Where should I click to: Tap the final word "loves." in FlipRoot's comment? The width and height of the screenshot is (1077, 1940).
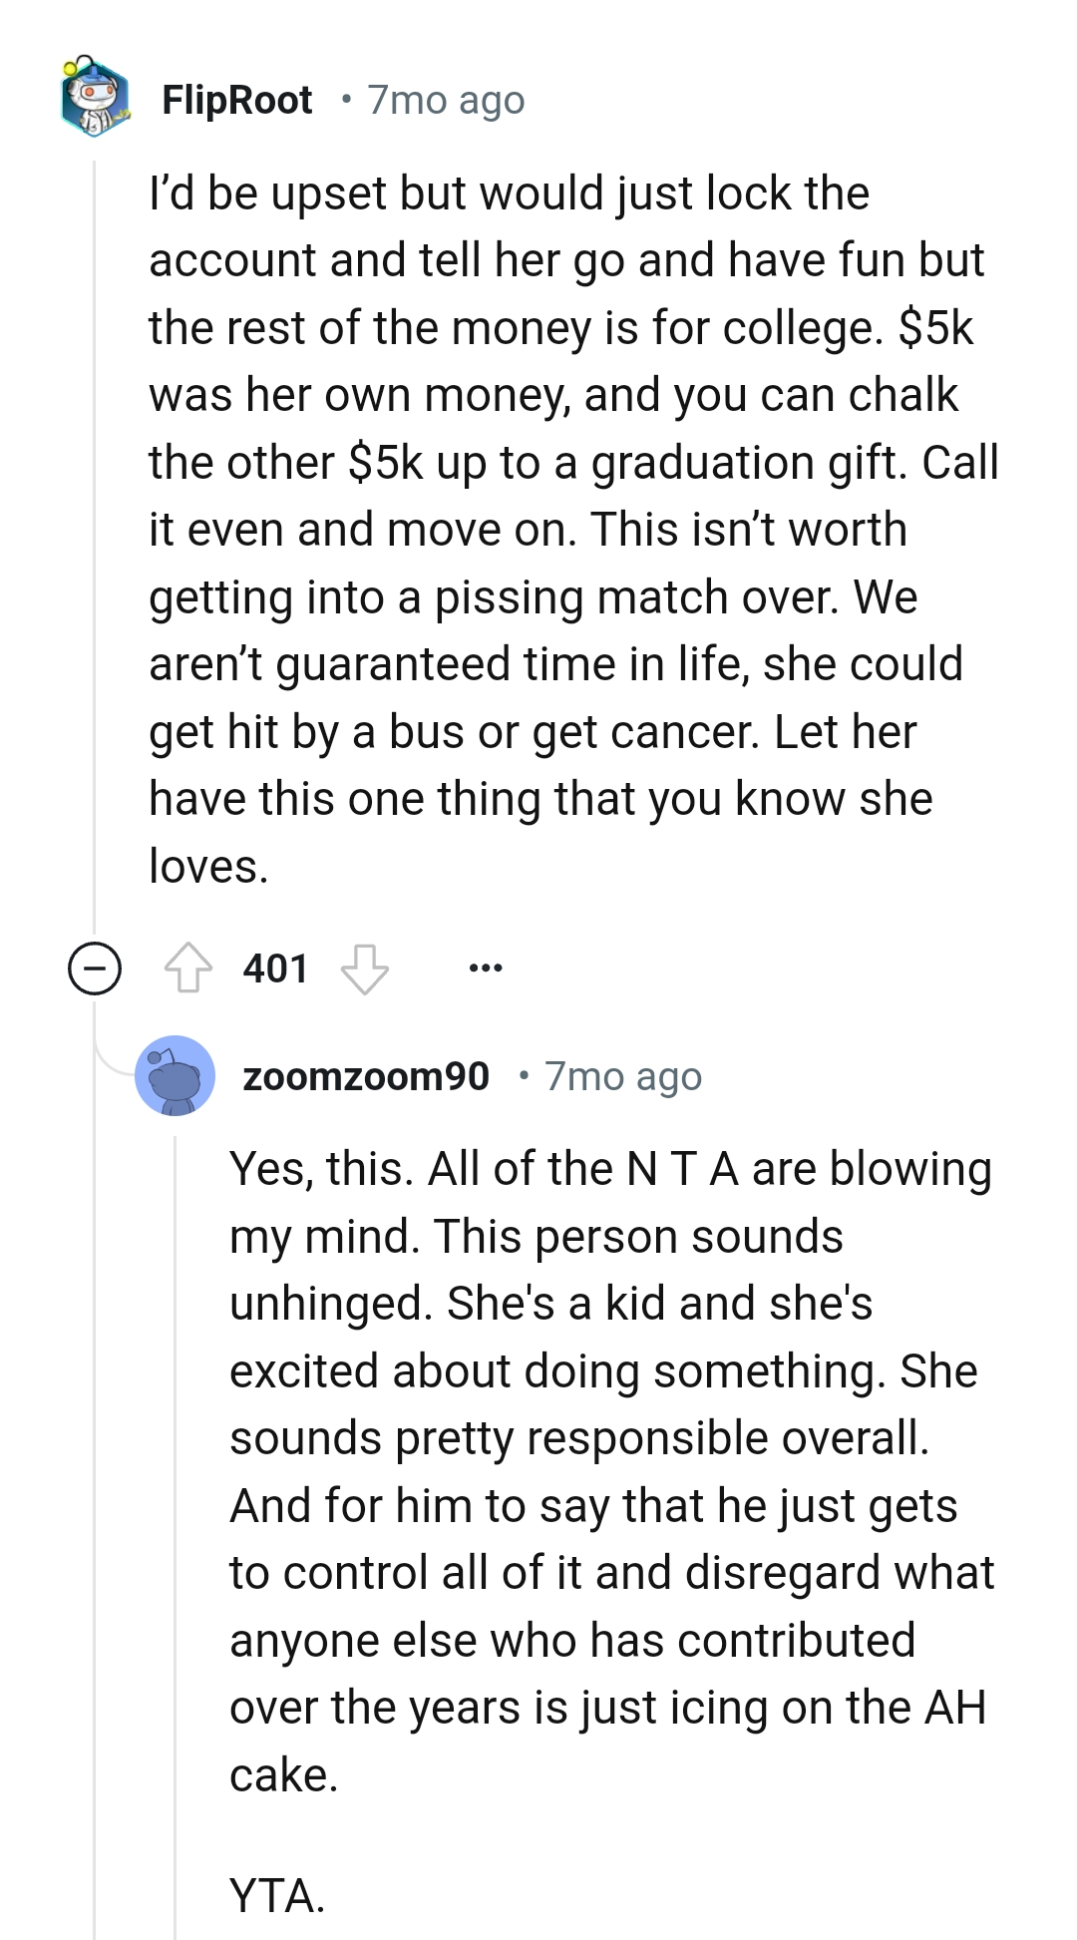(208, 866)
